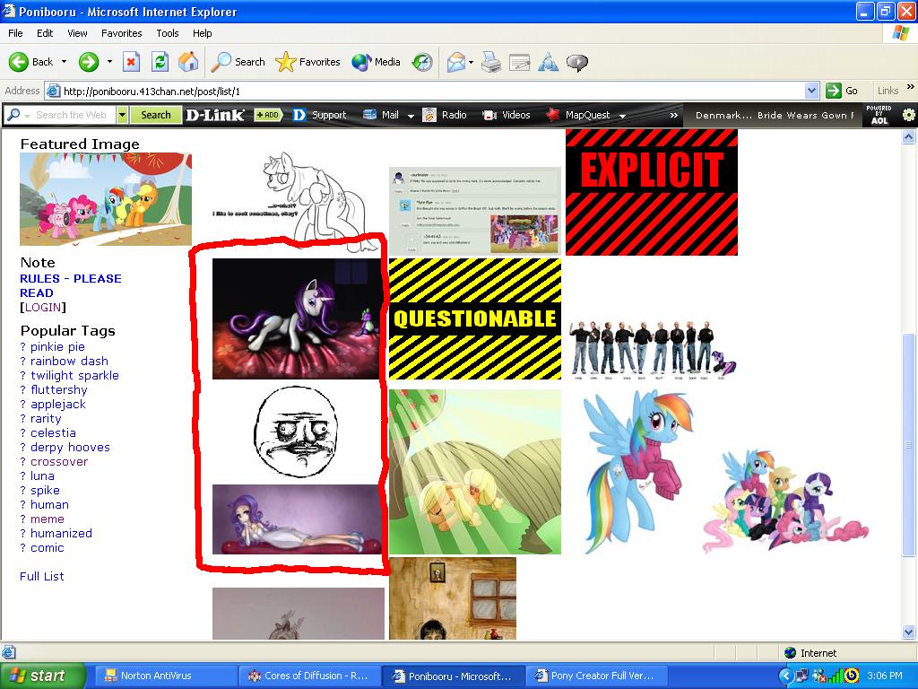This screenshot has height=689, width=918.
Task: Click the green D-Link Search button
Action: point(156,115)
